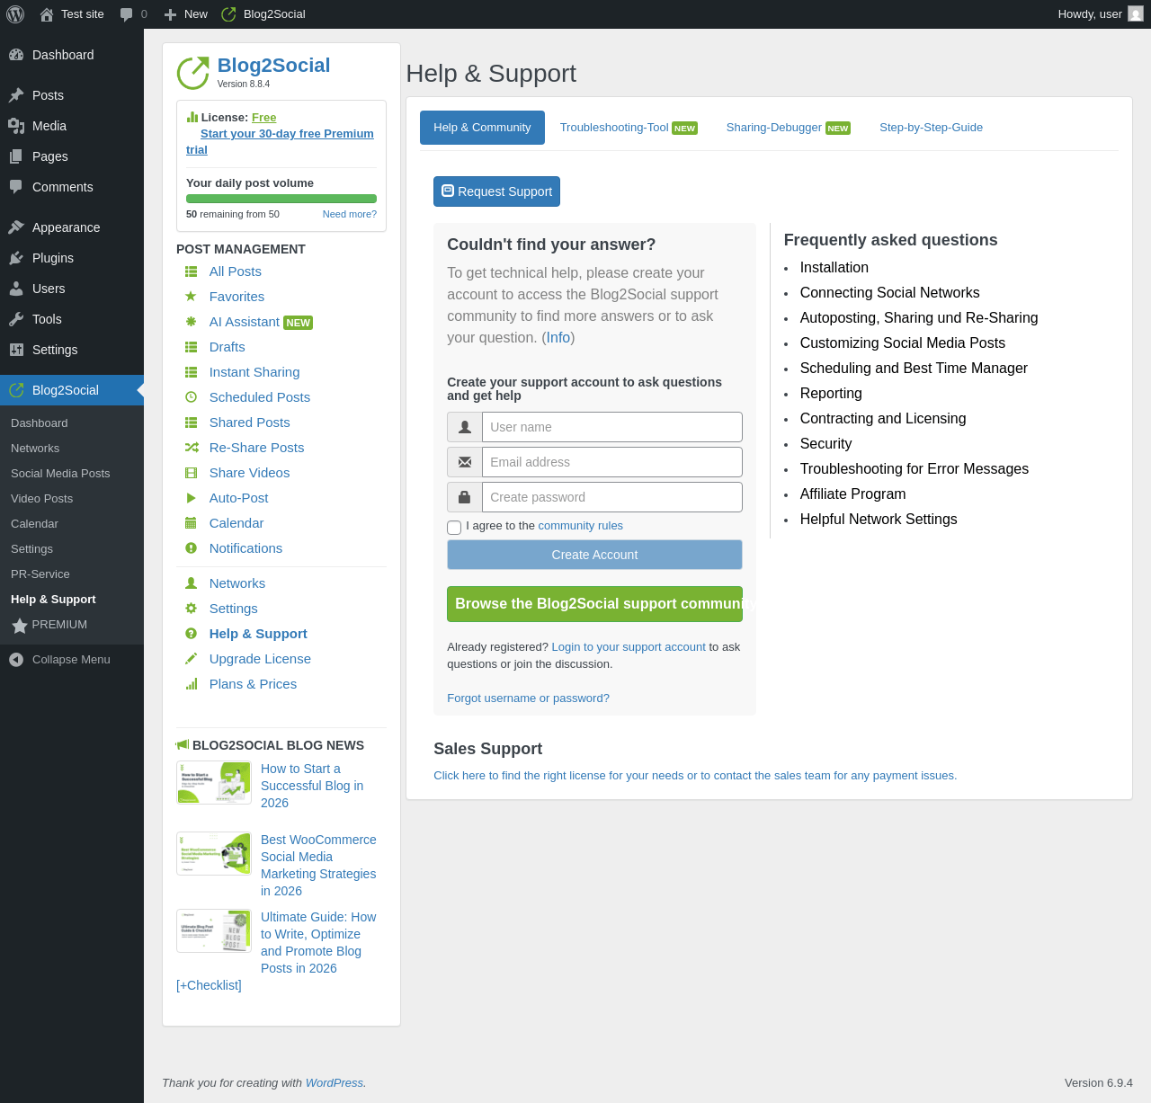Click the Appearance brush icon in sidebar
1151x1103 pixels.
16,227
